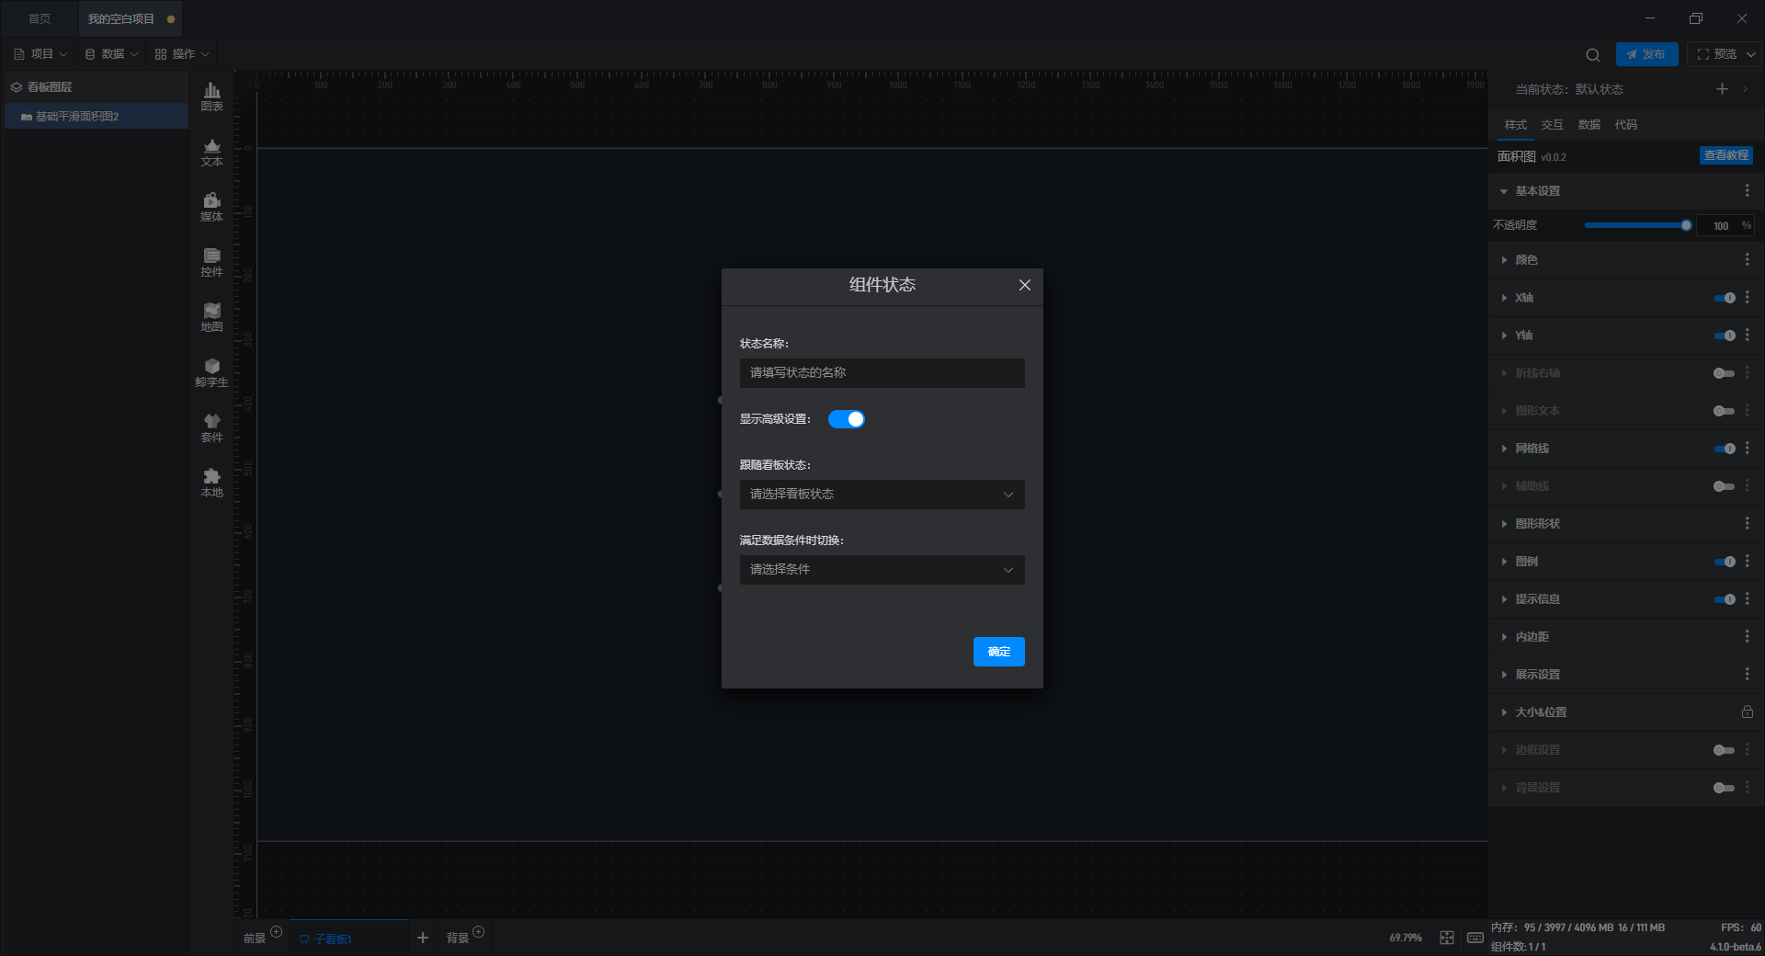Add a new state with plus icon
The image size is (1765, 956).
coord(1722,89)
